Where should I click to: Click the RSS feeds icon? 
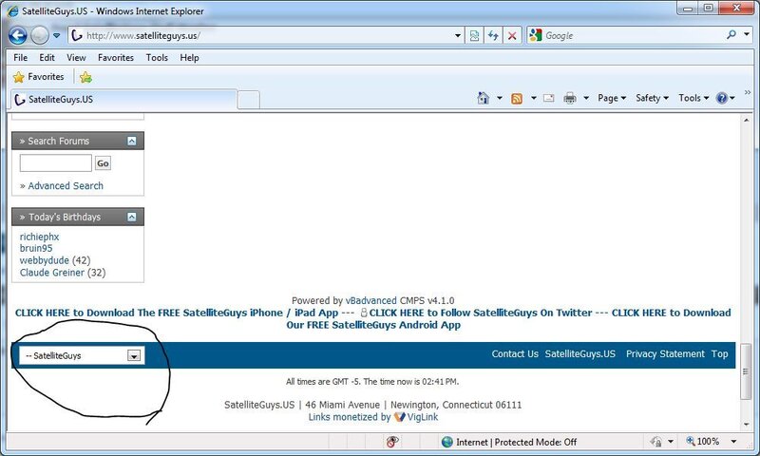pyautogui.click(x=517, y=99)
